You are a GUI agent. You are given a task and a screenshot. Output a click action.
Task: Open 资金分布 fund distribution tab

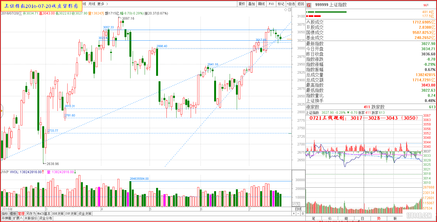point(45,218)
